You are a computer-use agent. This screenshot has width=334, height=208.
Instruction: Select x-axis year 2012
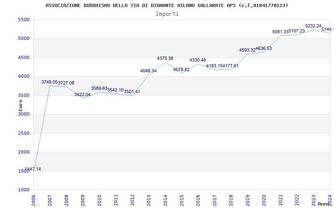pyautogui.click(x=132, y=200)
